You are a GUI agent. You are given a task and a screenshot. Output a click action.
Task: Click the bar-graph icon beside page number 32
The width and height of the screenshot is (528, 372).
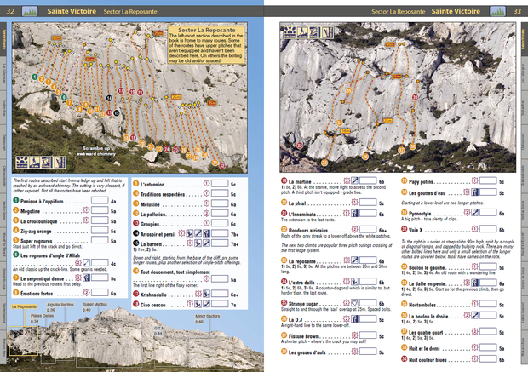[30, 11]
